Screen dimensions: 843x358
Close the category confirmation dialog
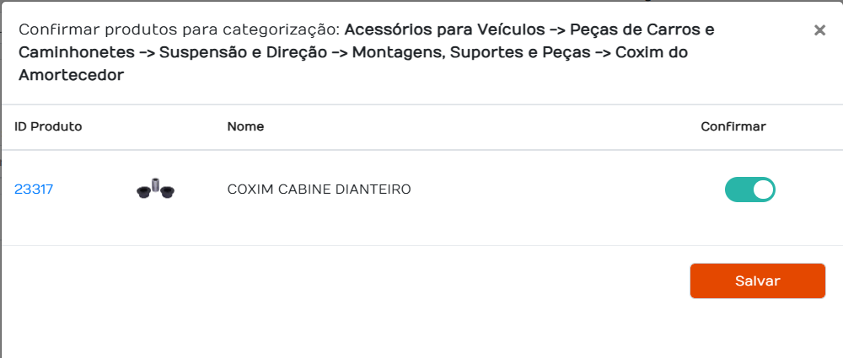coord(819,30)
